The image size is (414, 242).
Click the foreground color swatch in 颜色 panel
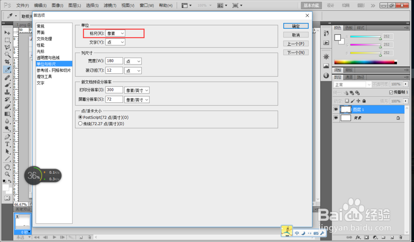(337, 38)
